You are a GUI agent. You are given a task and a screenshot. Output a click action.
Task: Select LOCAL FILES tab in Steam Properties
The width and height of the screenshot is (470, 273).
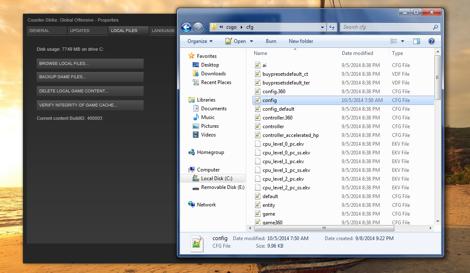pos(128,30)
